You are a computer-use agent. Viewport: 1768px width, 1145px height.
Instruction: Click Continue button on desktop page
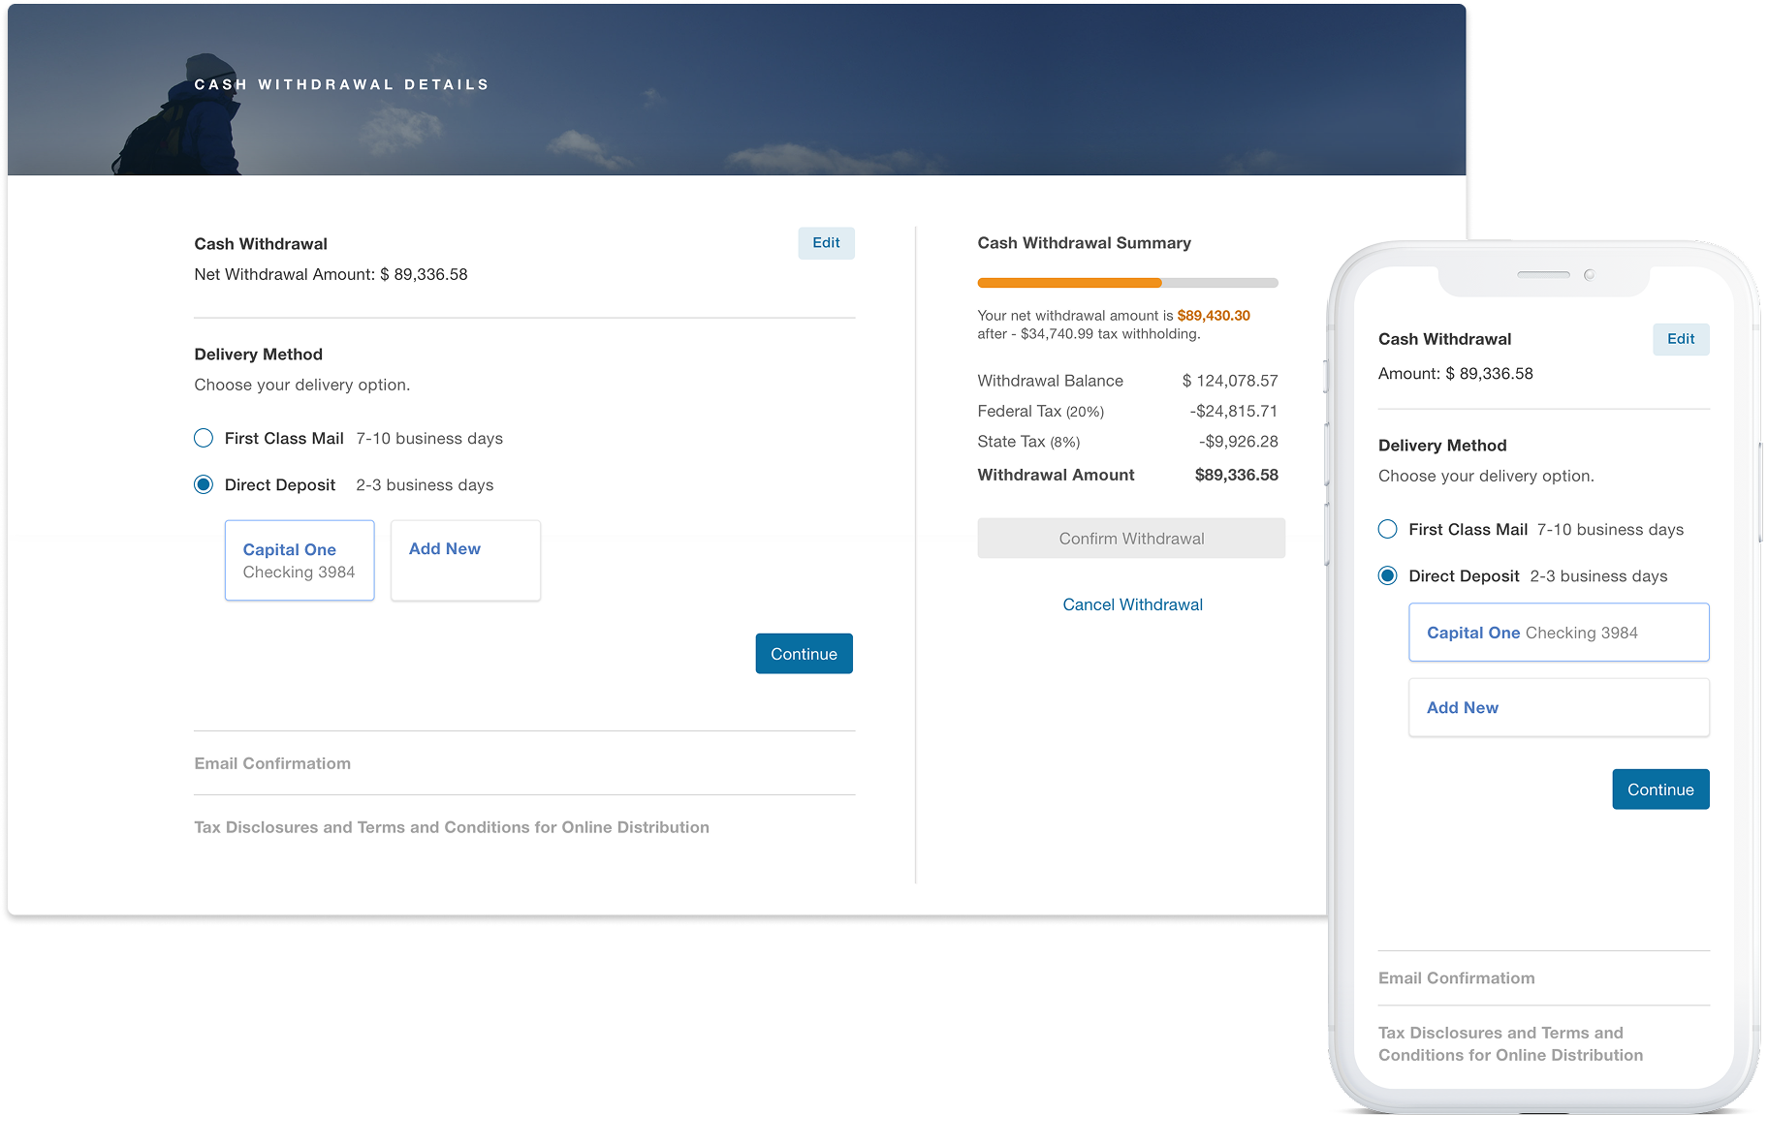point(804,654)
